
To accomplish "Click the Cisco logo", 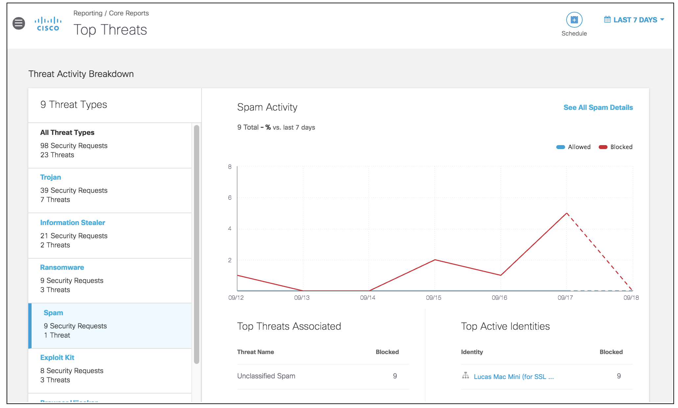I will pyautogui.click(x=48, y=24).
